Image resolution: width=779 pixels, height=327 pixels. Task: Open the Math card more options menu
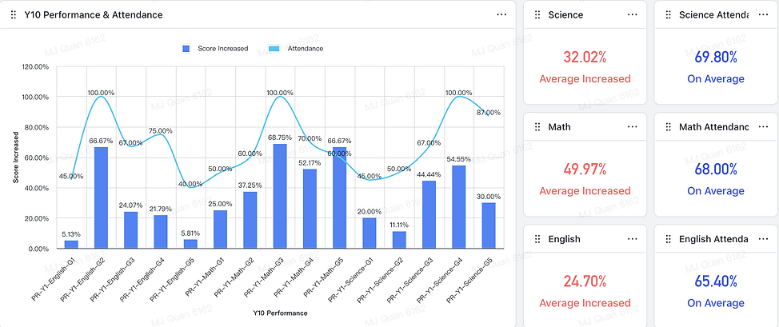coord(632,127)
